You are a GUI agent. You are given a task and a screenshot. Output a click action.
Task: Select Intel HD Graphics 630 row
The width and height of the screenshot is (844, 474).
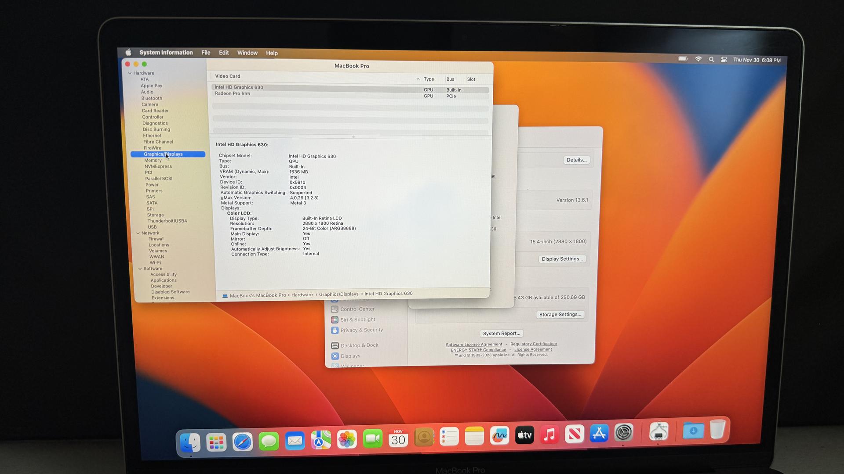(350, 88)
